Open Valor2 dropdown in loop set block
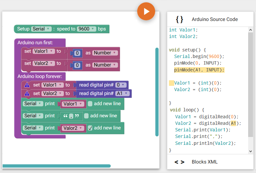The width and height of the screenshot is (256, 173). point(52,94)
